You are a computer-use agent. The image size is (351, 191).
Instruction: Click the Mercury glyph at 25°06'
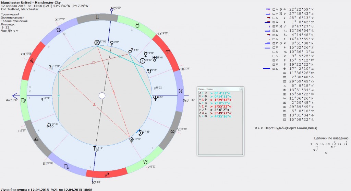[x=145, y=54]
